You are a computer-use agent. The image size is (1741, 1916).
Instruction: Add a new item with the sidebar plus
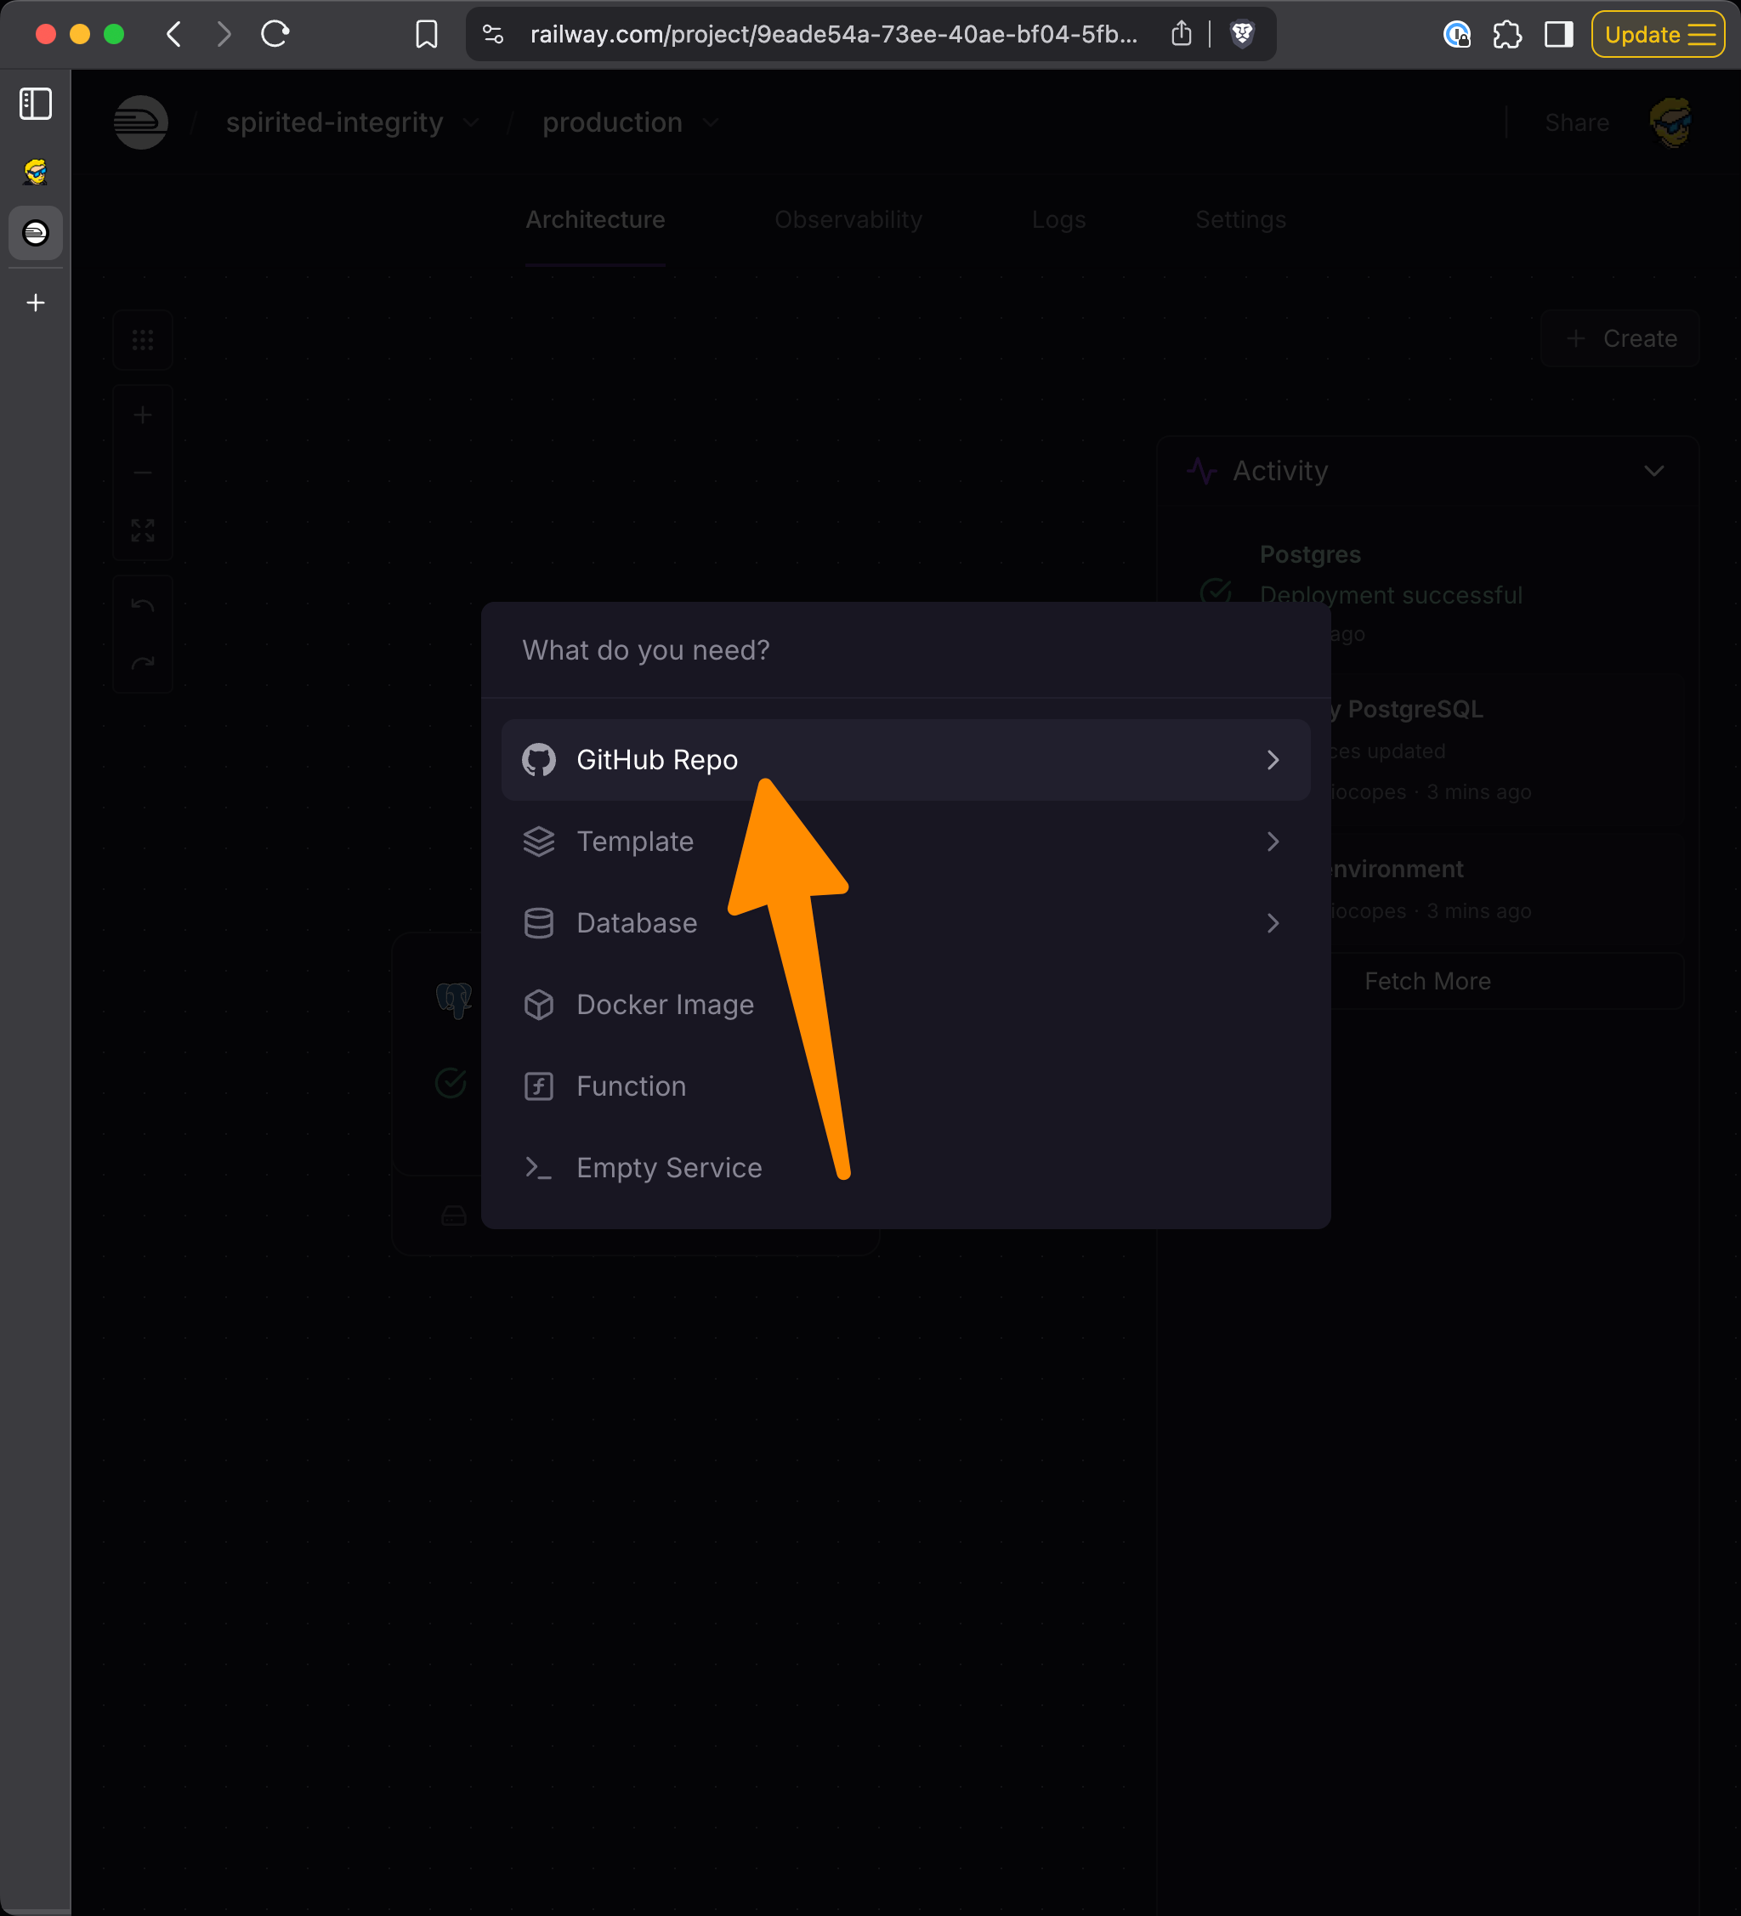click(35, 303)
